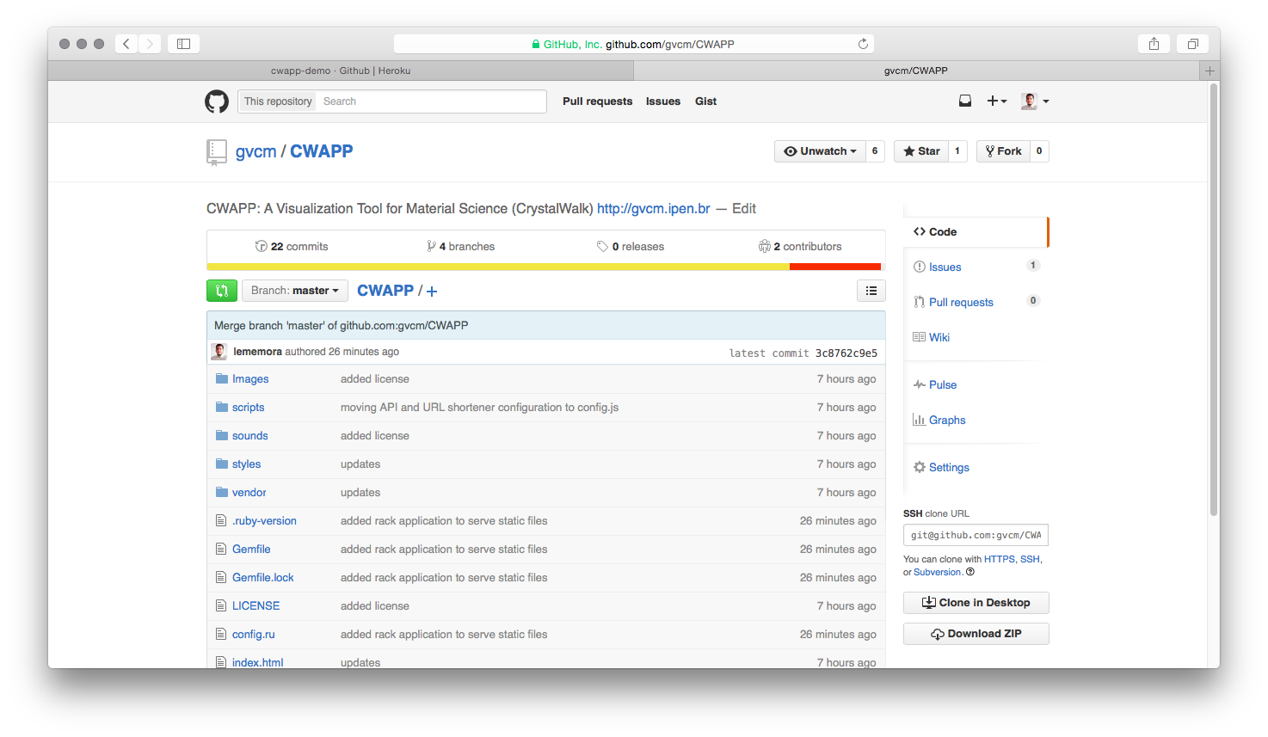
Task: Click the Safari address bar
Action: (634, 44)
